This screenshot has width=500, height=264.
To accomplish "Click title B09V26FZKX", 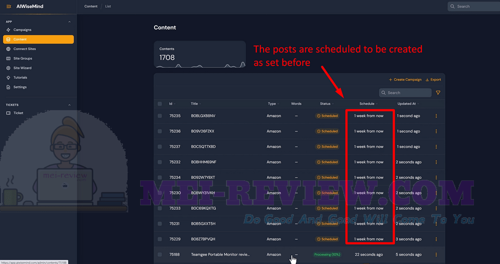I will click(203, 131).
